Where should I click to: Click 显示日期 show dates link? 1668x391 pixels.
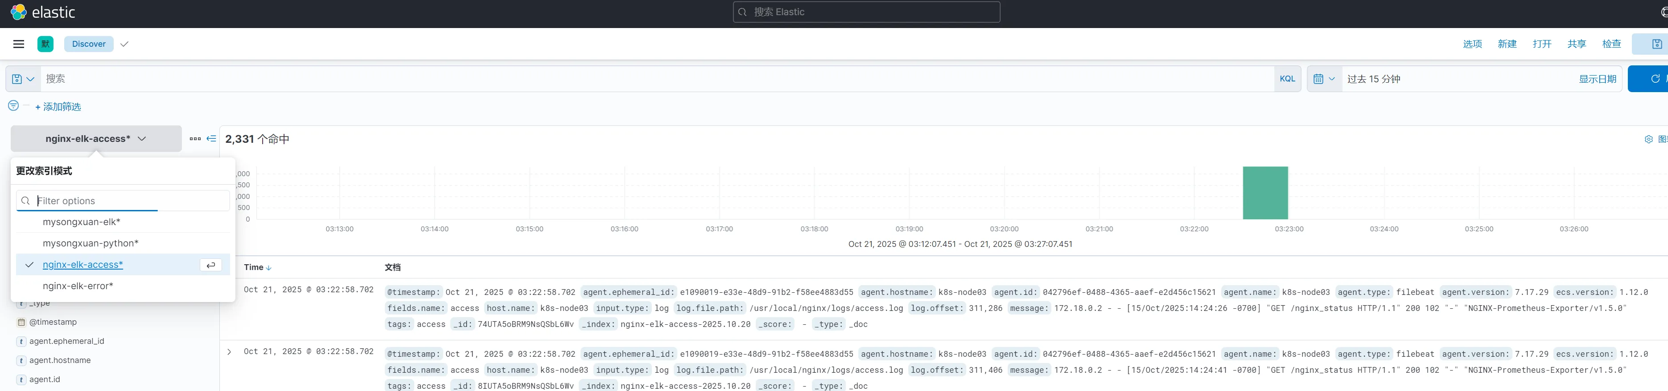1597,79
